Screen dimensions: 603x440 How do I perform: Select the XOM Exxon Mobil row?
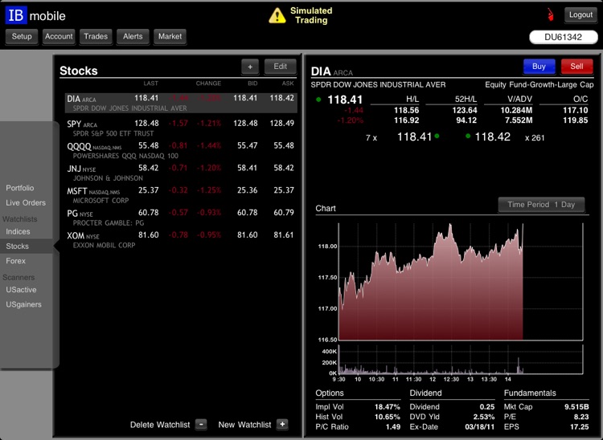(181, 239)
